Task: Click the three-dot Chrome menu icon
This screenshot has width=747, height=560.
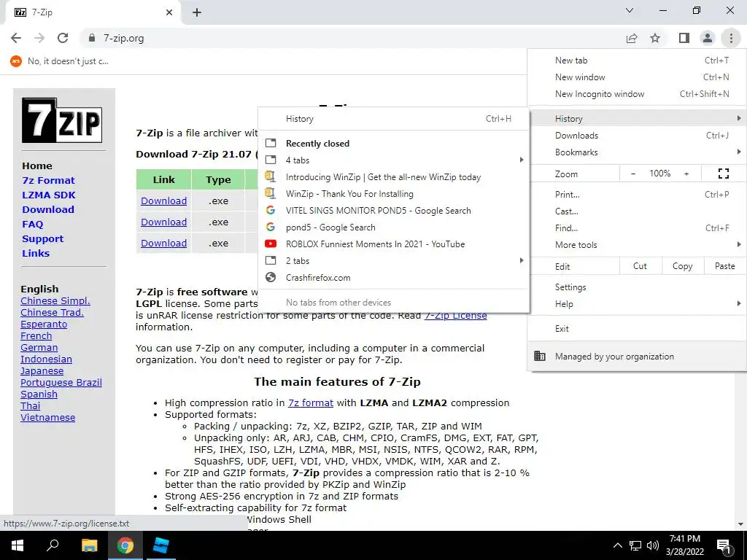Action: point(731,38)
